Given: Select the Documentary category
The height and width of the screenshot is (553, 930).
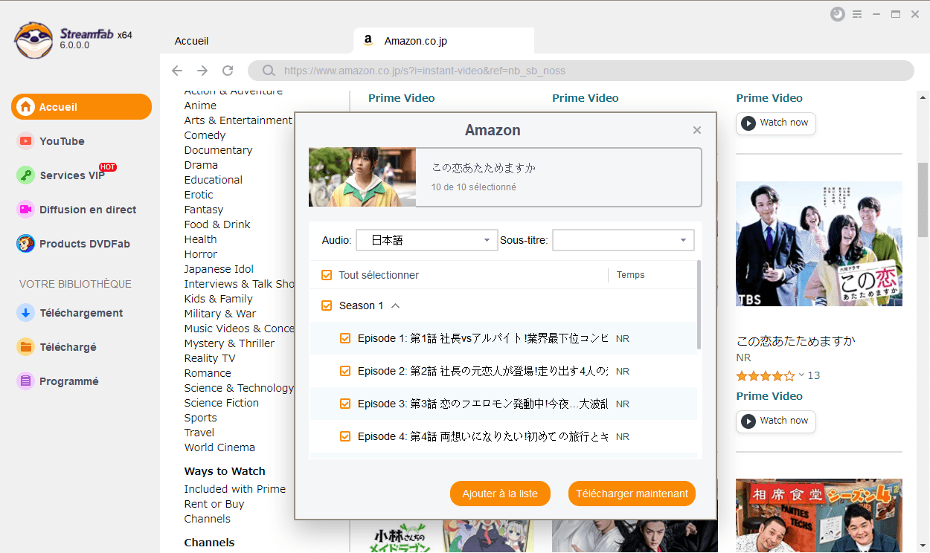Looking at the screenshot, I should (218, 150).
